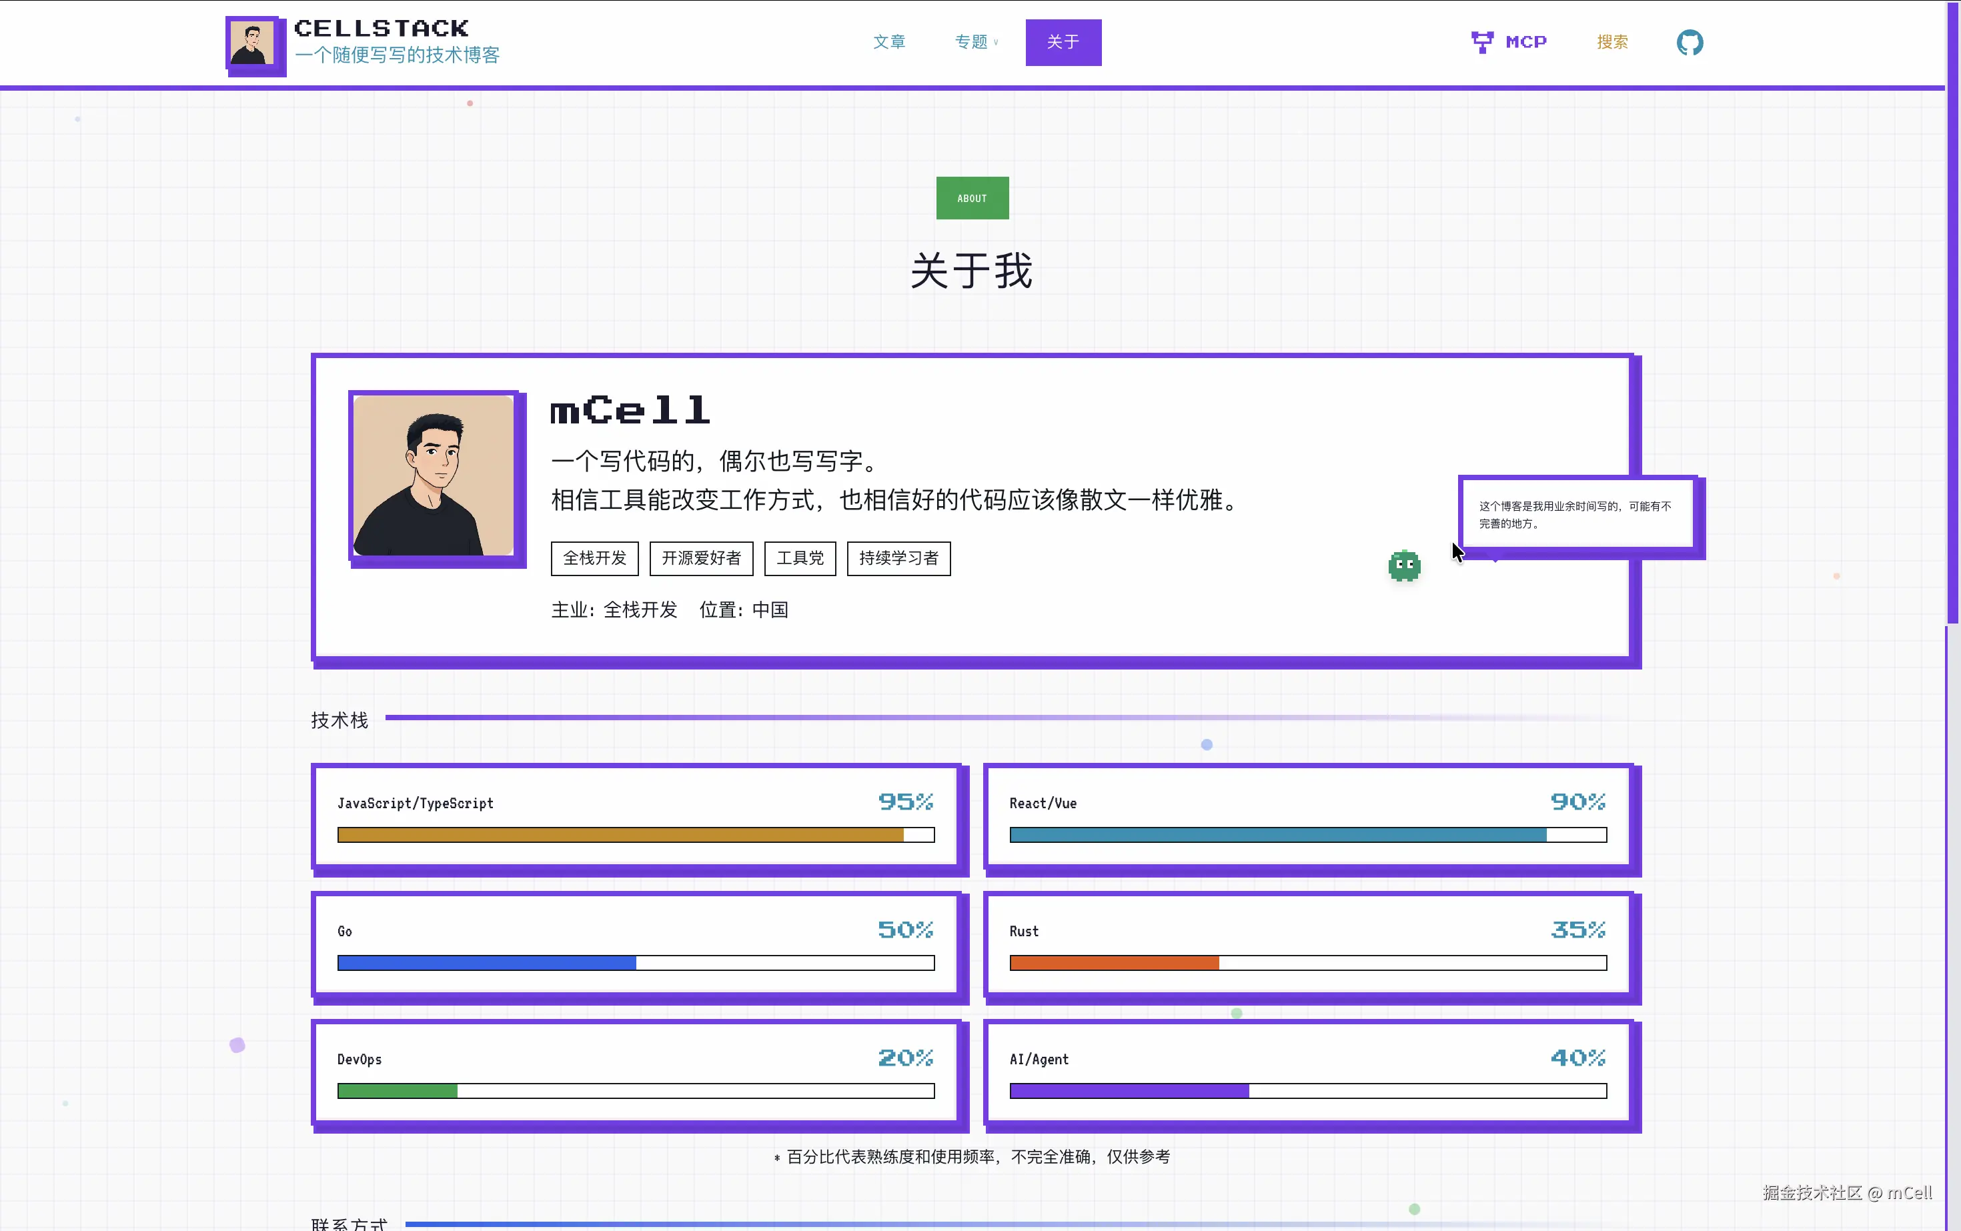Open the 搜索 search link
Viewport: 1961px width, 1231px height.
coord(1611,42)
